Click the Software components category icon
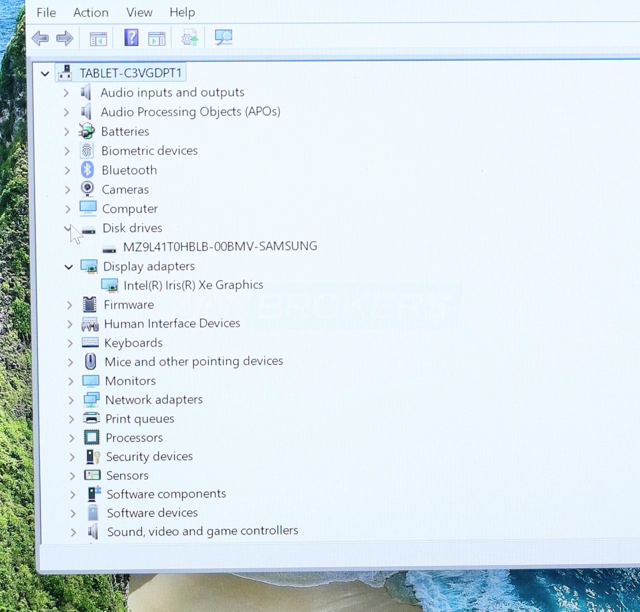Screen dimensions: 640x612 click(x=94, y=494)
